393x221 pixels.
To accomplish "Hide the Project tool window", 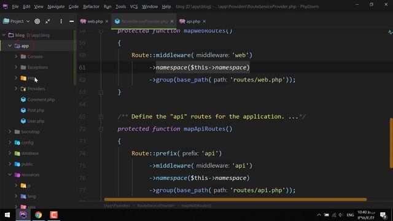I will point(71,21).
